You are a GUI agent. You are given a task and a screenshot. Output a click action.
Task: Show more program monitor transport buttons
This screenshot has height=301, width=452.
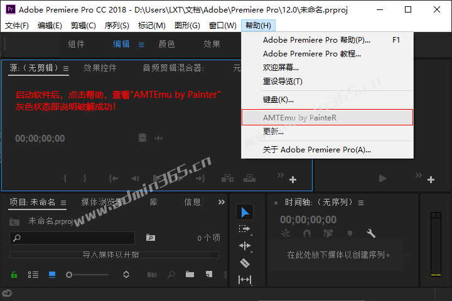pyautogui.click(x=419, y=175)
